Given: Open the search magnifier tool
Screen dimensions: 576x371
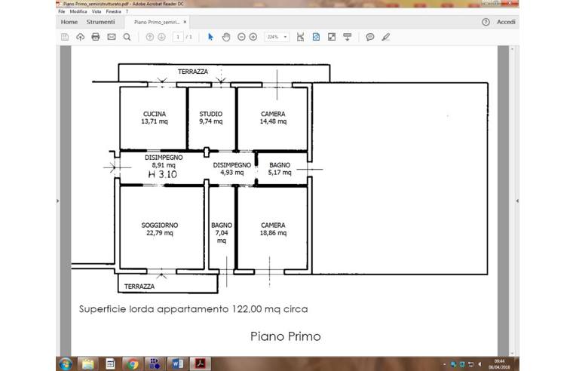Looking at the screenshot, I should [127, 37].
